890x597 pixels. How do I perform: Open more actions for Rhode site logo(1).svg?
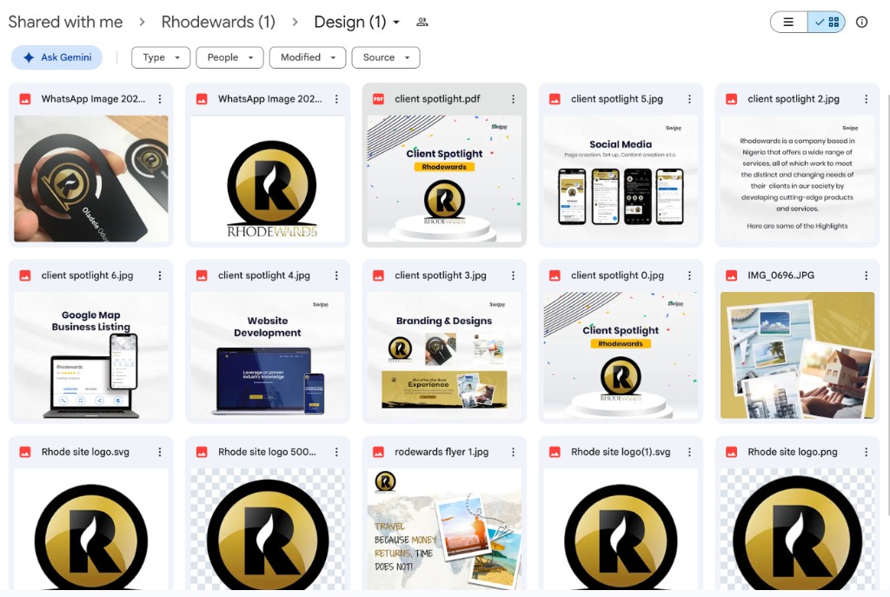(x=689, y=452)
